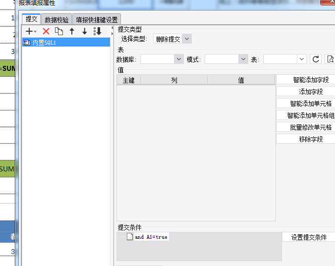Refresh the table list

click(316, 59)
